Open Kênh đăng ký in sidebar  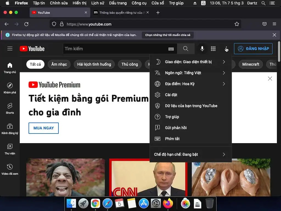pyautogui.click(x=10, y=129)
